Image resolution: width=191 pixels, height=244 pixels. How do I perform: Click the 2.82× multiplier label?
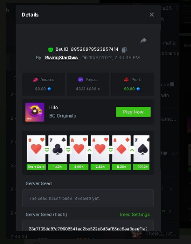pos(100,167)
